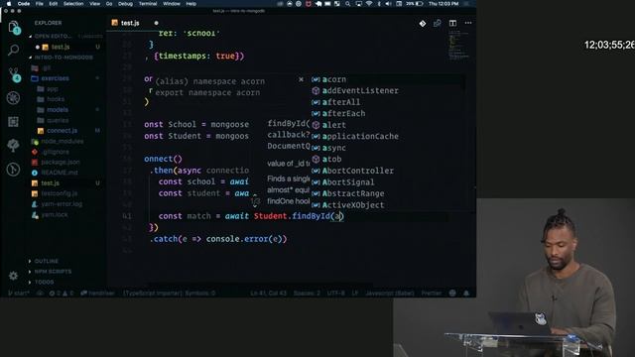This screenshot has width=635, height=357.
Task: Open the Debug view in activity bar
Action: (13, 98)
